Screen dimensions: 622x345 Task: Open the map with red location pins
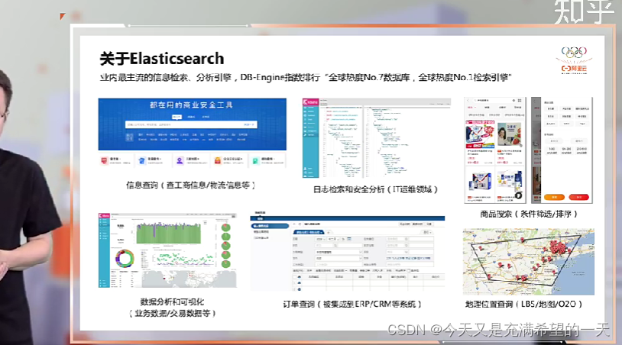[528, 262]
